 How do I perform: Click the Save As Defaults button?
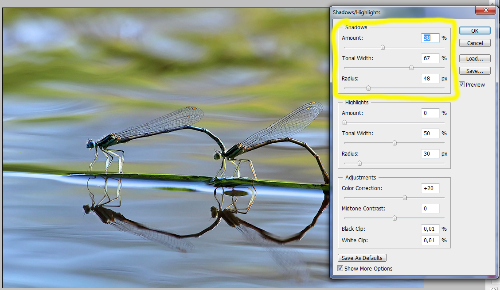click(x=362, y=258)
